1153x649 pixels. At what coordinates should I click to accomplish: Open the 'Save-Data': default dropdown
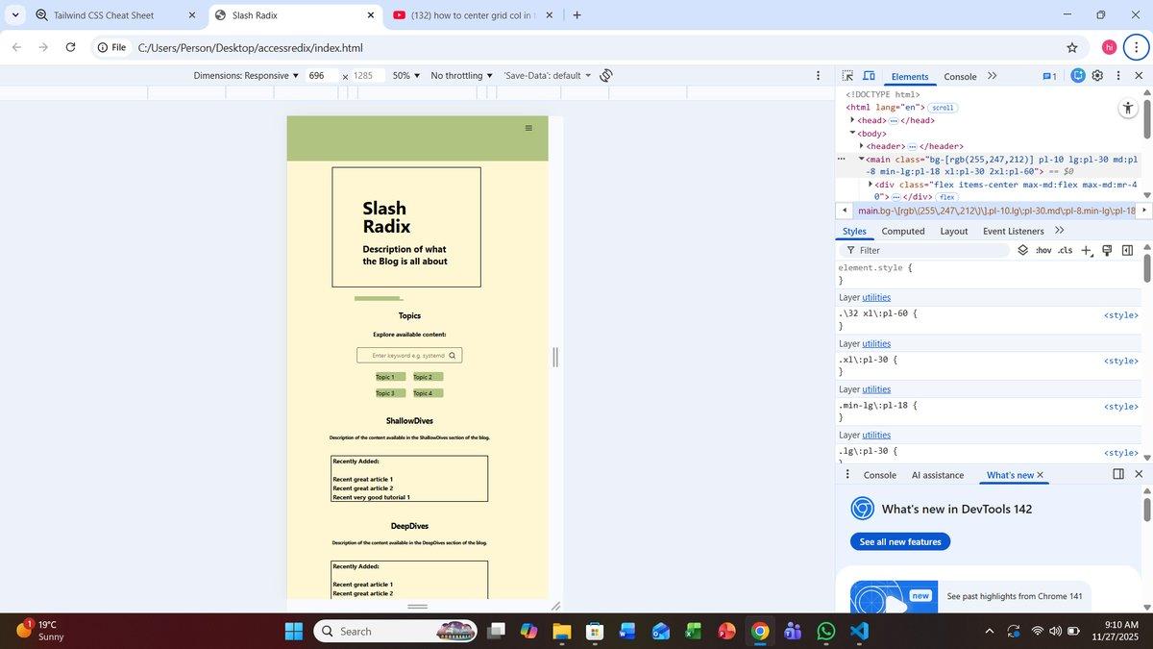point(548,76)
